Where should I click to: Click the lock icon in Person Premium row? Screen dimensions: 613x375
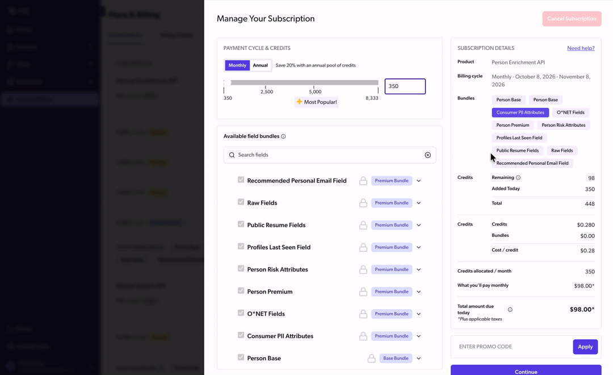tap(363, 291)
